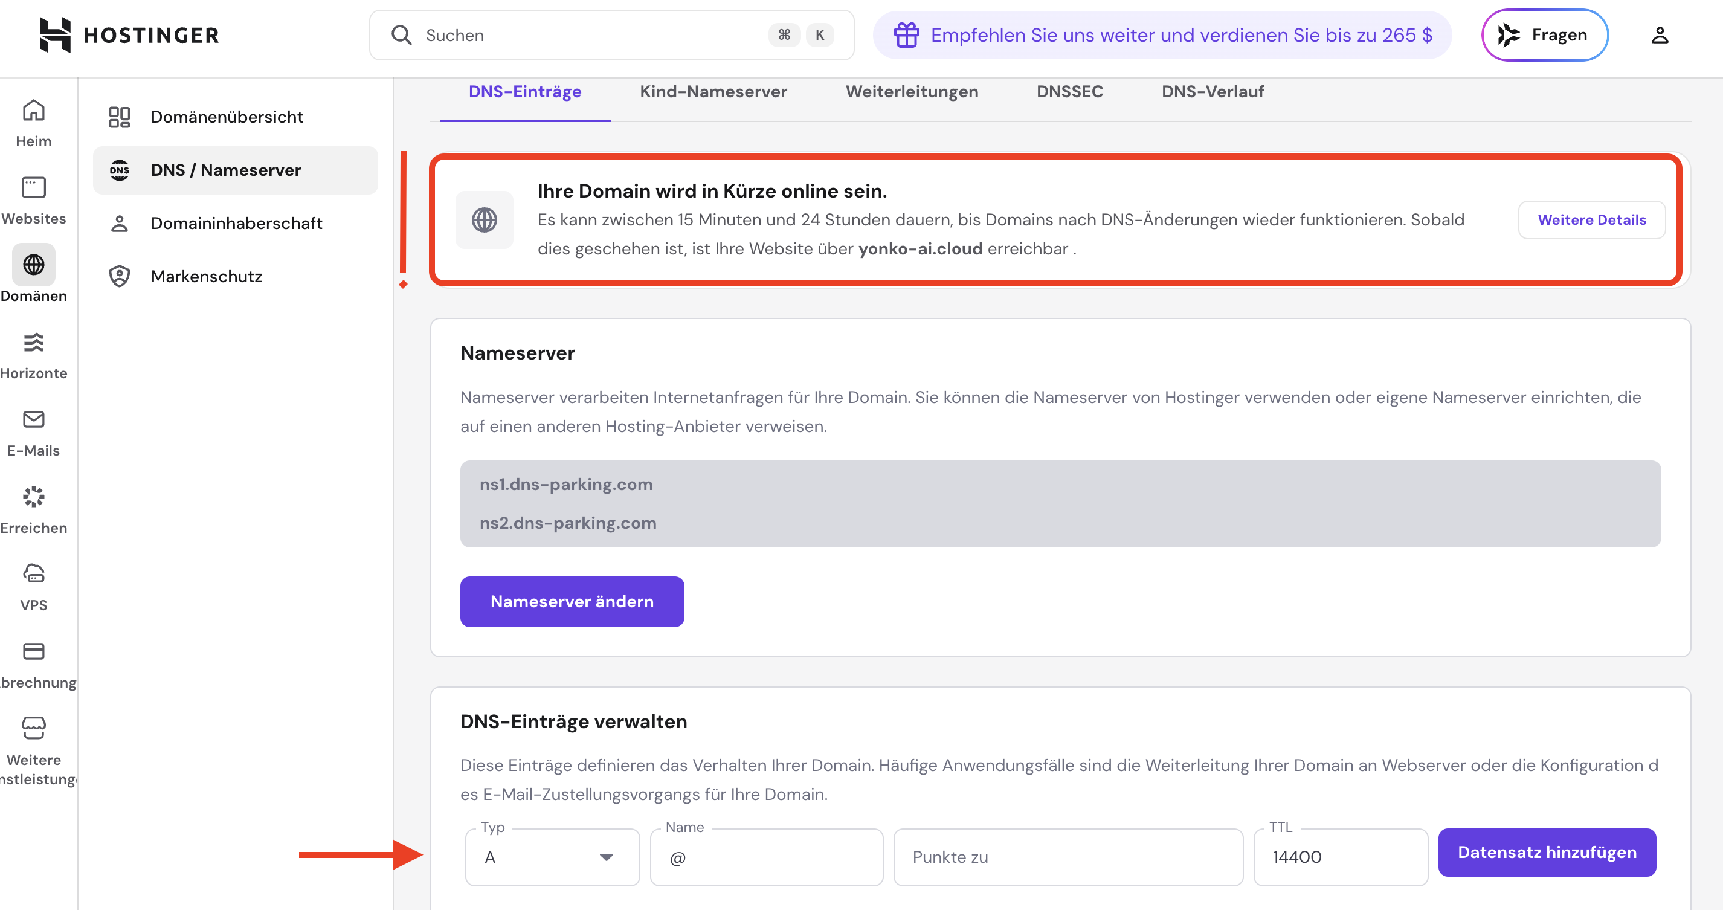Open the Abrechnung billing section
The image size is (1723, 910).
[33, 662]
